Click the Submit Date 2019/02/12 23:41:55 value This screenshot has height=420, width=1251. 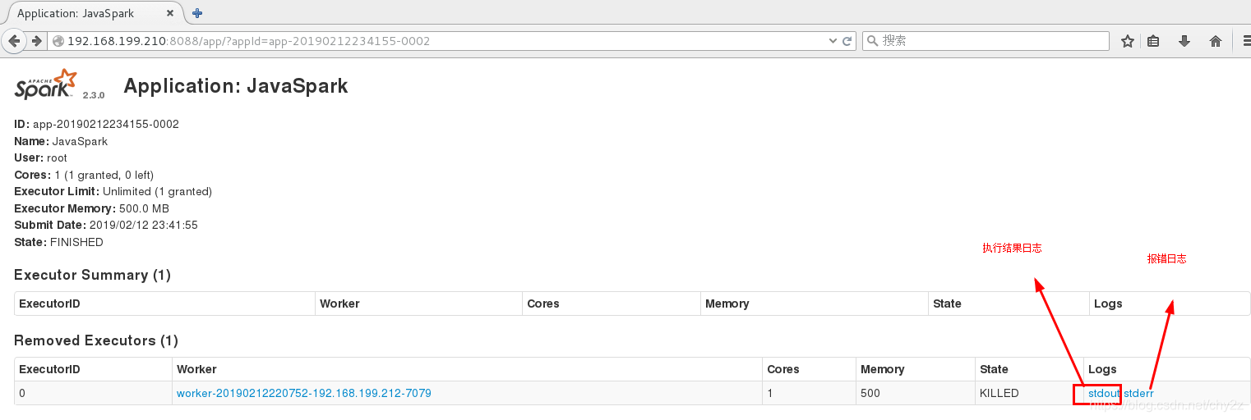point(142,225)
